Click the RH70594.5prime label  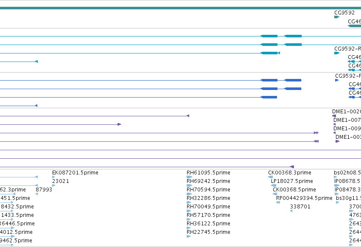208,190
